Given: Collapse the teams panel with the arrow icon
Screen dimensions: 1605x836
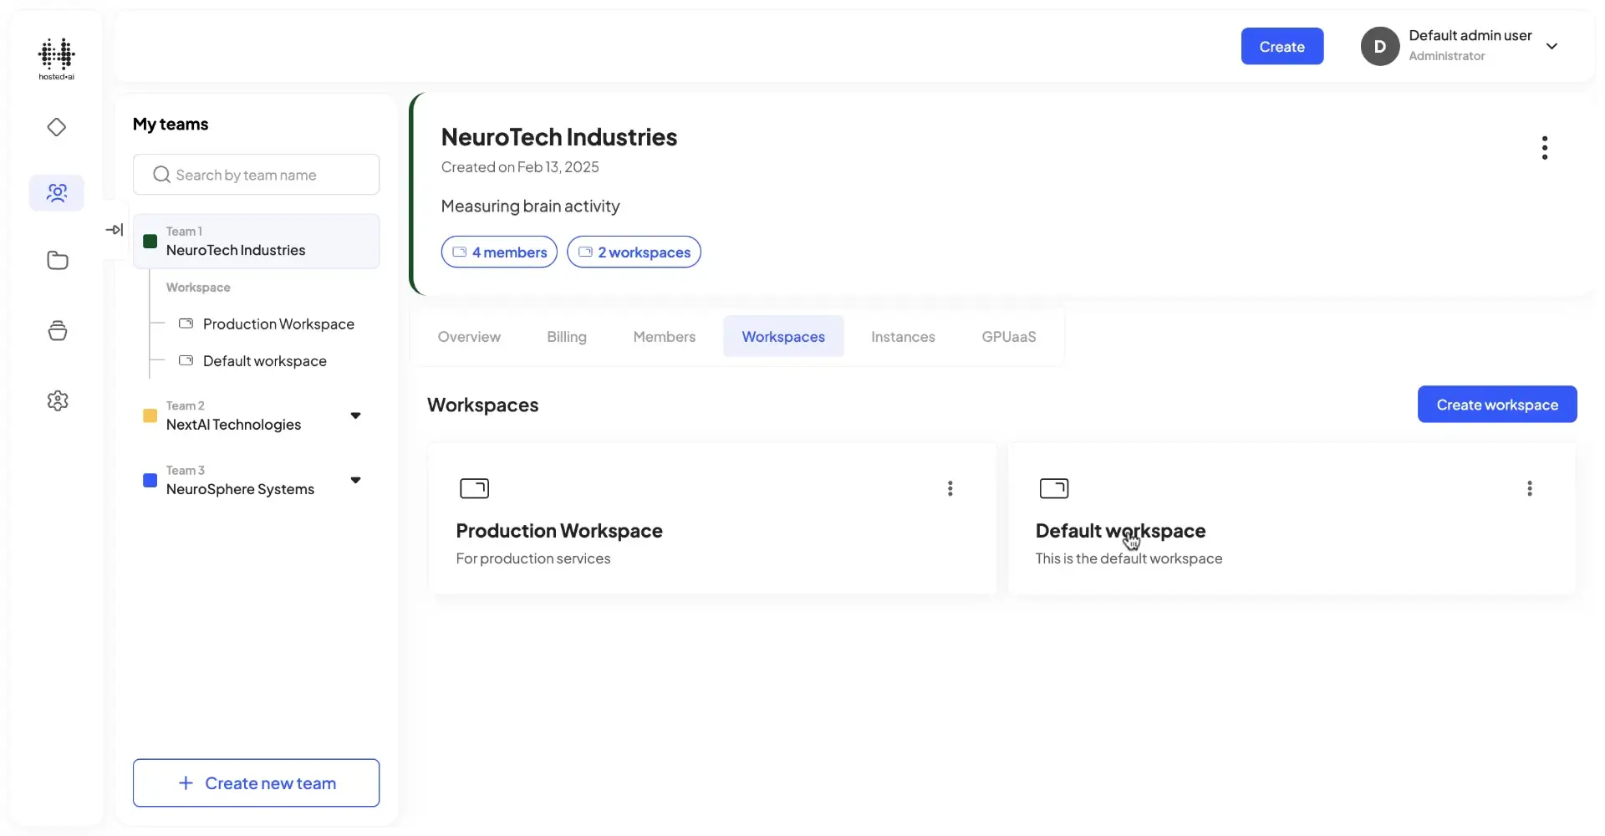Looking at the screenshot, I should coord(115,229).
